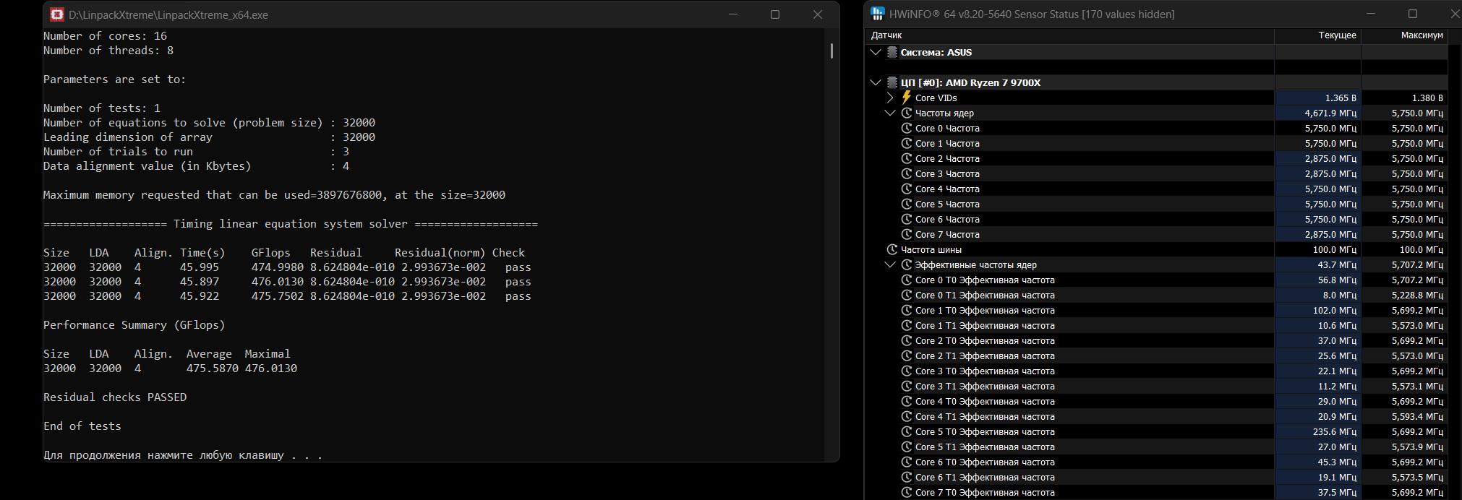
Task: Click the chip icon beside ЦП [#0]: AMD Ryzen
Action: pos(892,82)
